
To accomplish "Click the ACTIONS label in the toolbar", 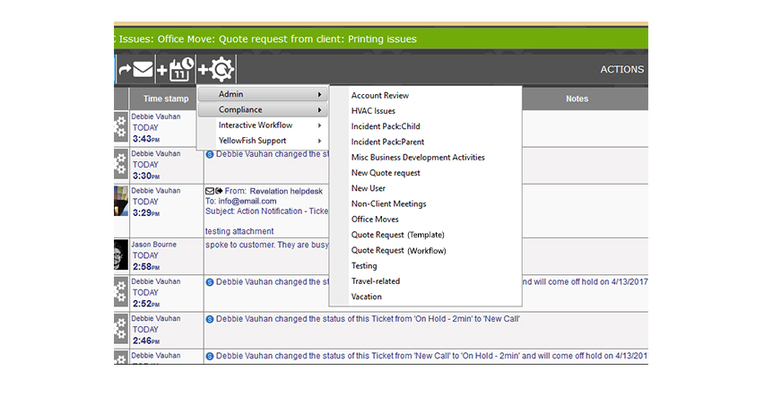I will click(x=621, y=70).
